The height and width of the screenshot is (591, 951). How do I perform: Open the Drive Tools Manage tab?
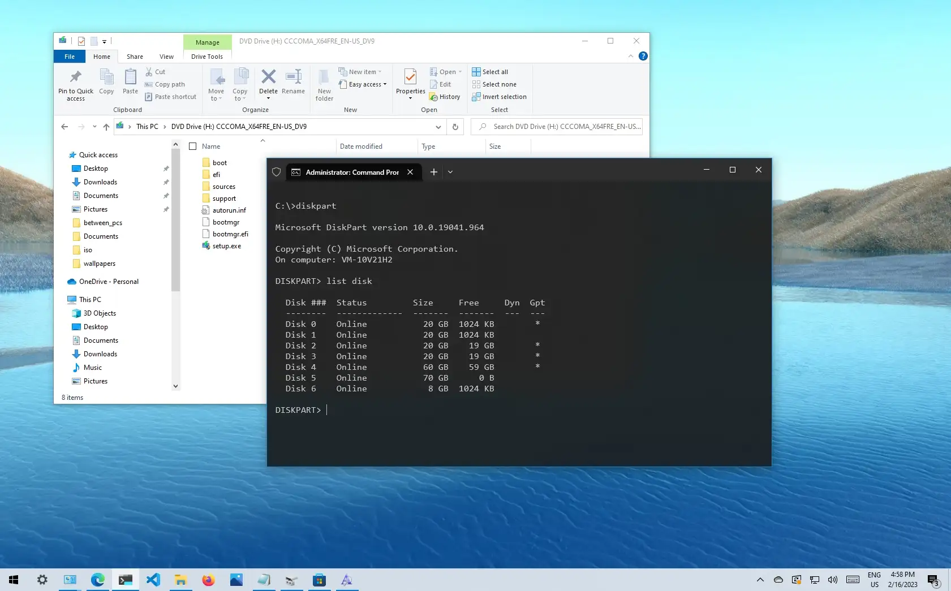point(207,42)
